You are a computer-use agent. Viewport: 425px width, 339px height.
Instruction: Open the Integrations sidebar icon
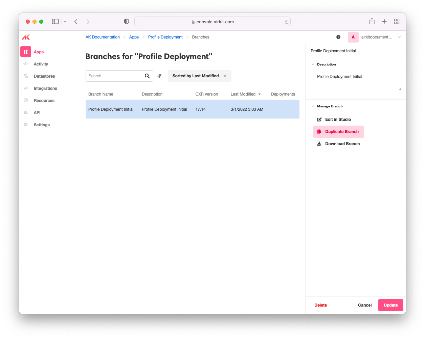(x=26, y=88)
